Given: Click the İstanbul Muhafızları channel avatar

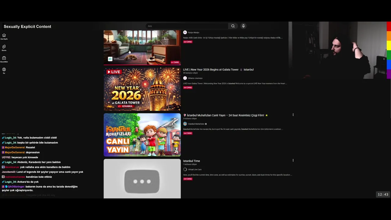Looking at the screenshot, I should pyautogui.click(x=185, y=124).
